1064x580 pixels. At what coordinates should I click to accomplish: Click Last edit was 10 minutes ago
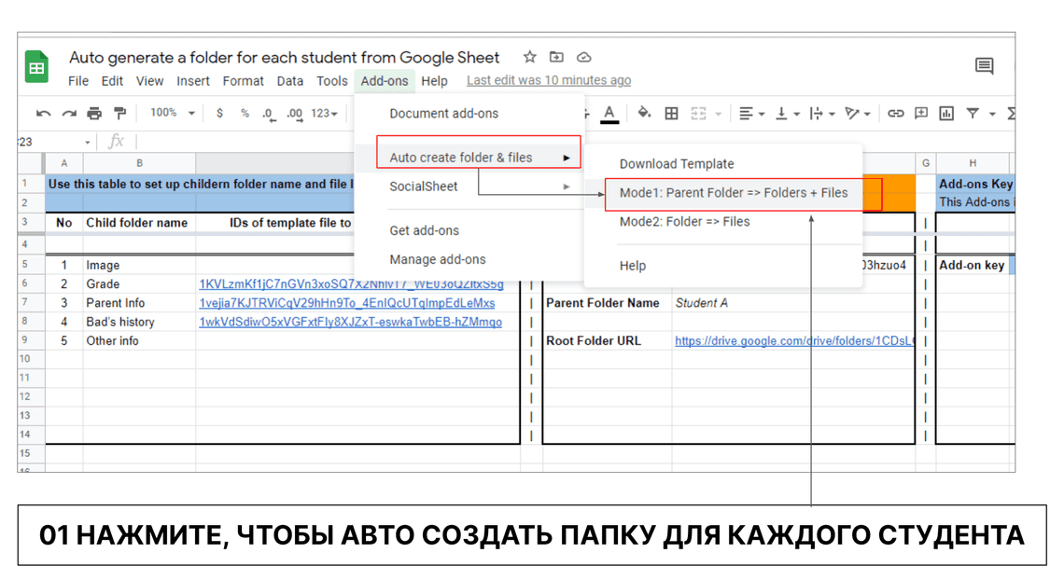[549, 81]
